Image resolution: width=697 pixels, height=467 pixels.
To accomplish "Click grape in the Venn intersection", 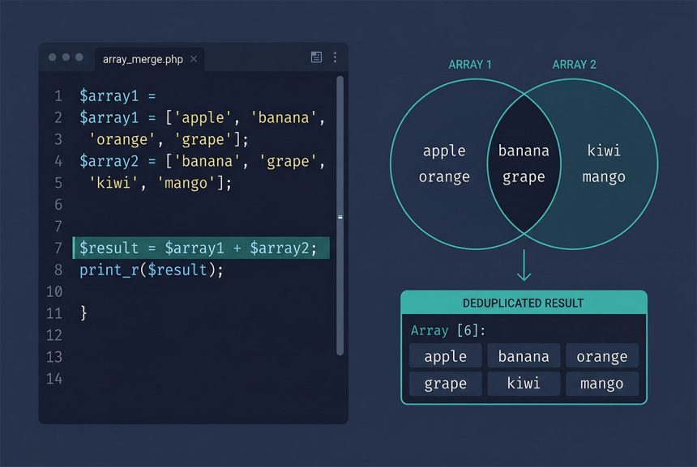I will tap(524, 177).
